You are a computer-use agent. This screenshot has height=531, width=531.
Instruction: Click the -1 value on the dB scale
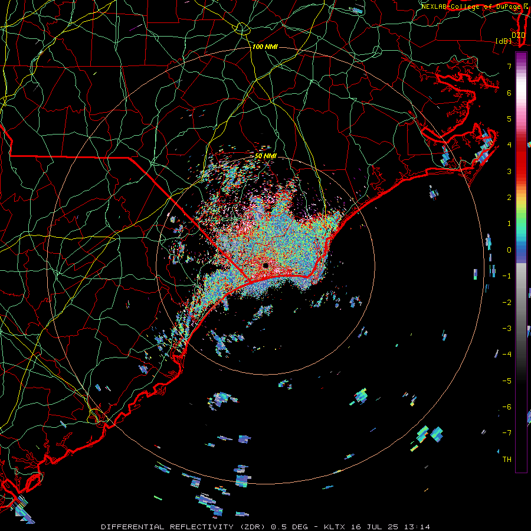(507, 276)
